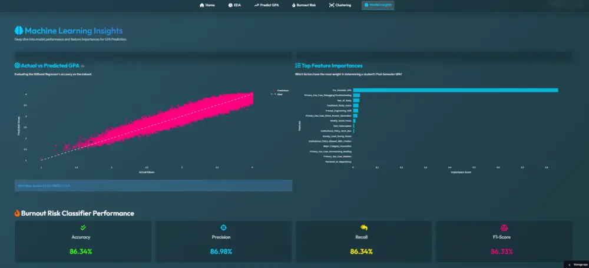The height and width of the screenshot is (268, 589).
Task: Click the brain icon beside Machine Learning Insights
Action: point(19,31)
